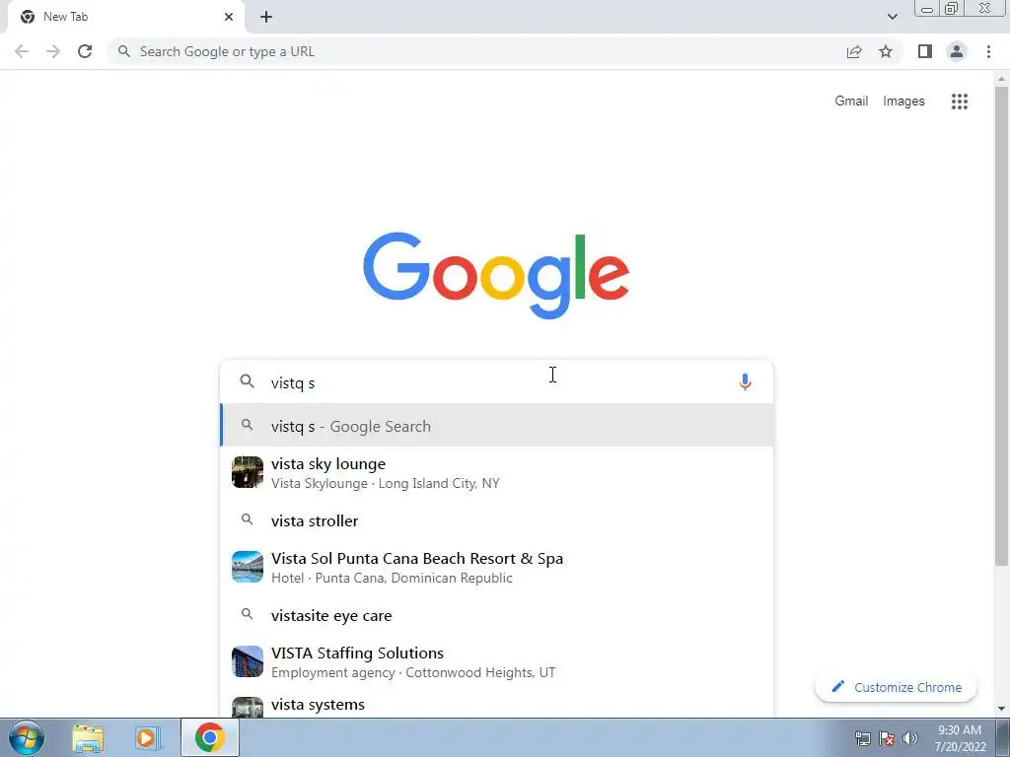Click the Google search text field
Screen dimensions: 1010x757
click(496, 382)
